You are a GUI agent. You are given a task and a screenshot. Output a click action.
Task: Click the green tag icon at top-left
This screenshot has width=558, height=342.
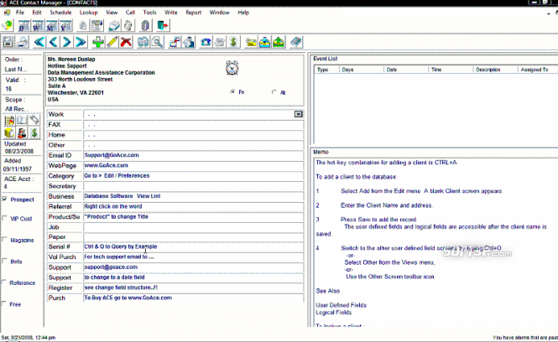7,25
